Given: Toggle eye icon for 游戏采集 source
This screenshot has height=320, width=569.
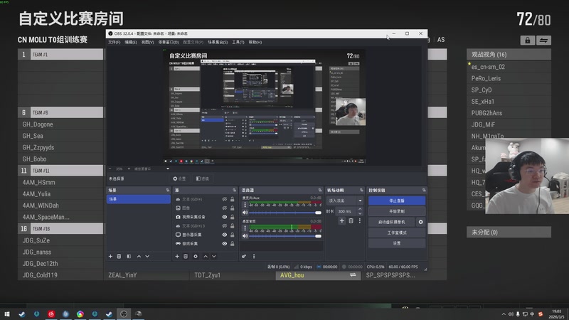Looking at the screenshot, I should click(225, 243).
